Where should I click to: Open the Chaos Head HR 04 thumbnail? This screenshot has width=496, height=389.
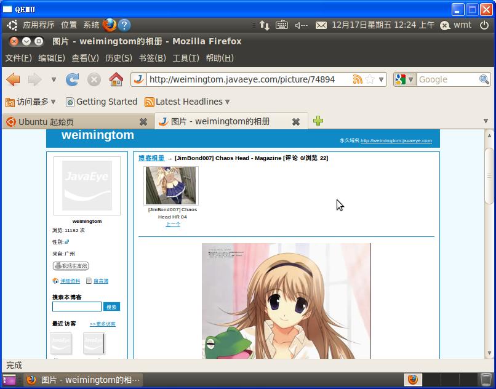pyautogui.click(x=171, y=185)
